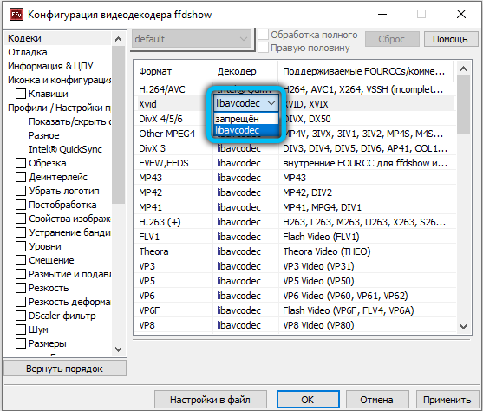Click the codec list scroll-up arrow
Viewport: 483px width, 411px height.
[463, 68]
